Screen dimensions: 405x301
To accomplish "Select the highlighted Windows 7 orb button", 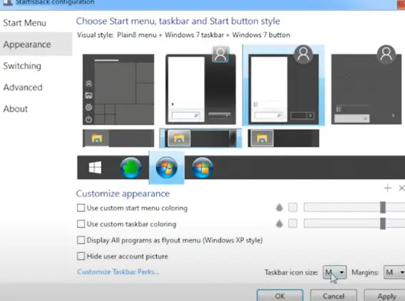I will pyautogui.click(x=167, y=168).
